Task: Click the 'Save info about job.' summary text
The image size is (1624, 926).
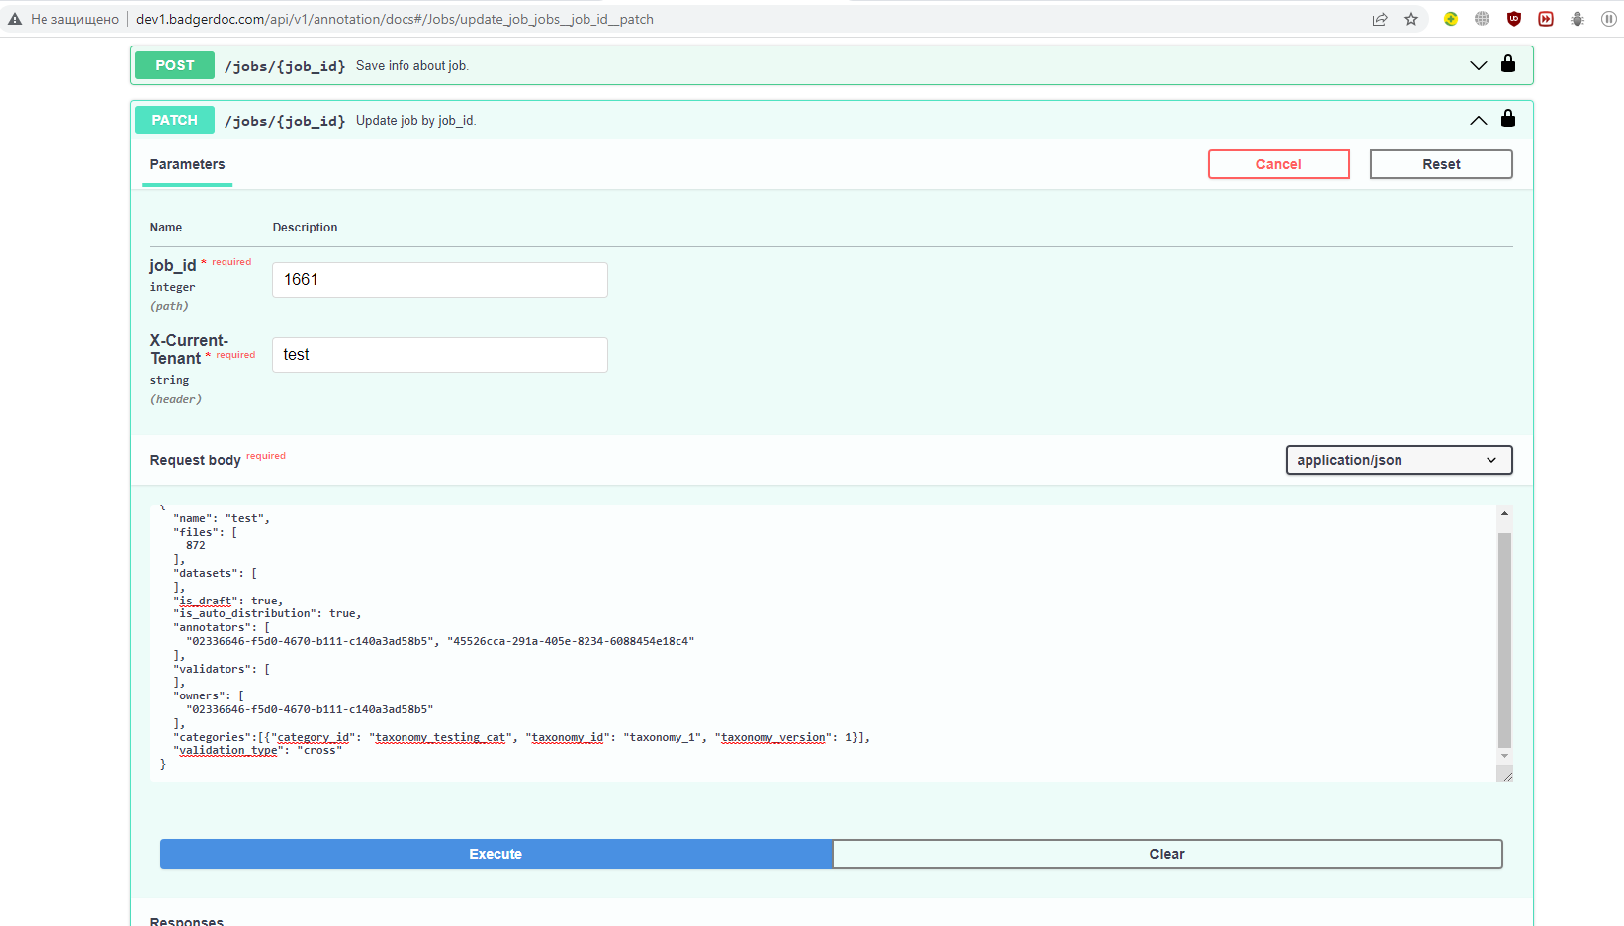Action: [412, 66]
